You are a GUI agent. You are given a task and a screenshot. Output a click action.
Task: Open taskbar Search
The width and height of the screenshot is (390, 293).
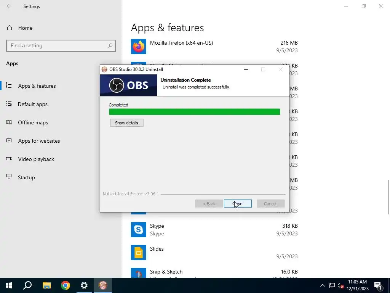27,285
